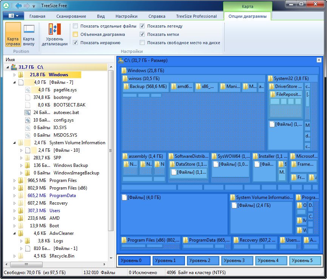
Task: Open the Вид ribbon tab
Action: pyautogui.click(x=101, y=16)
